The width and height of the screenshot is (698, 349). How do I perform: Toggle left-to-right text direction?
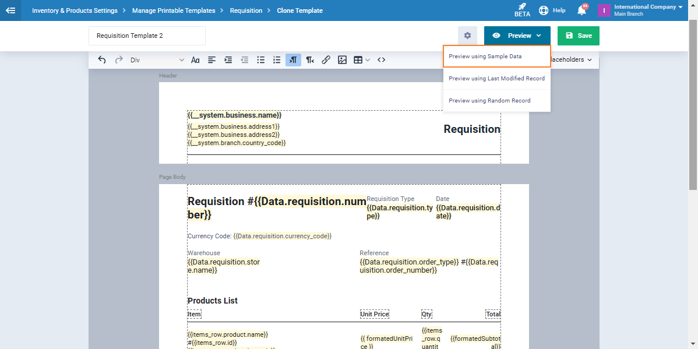point(293,59)
